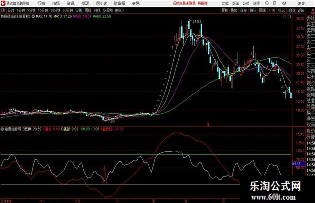Expand main chart indicator dropdown arrow

pyautogui.click(x=33, y=16)
